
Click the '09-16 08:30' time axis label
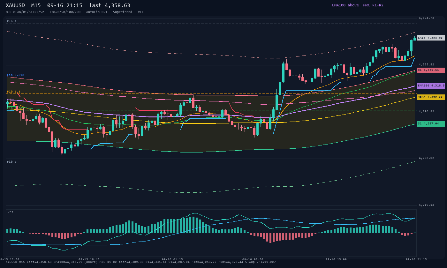click(x=253, y=259)
